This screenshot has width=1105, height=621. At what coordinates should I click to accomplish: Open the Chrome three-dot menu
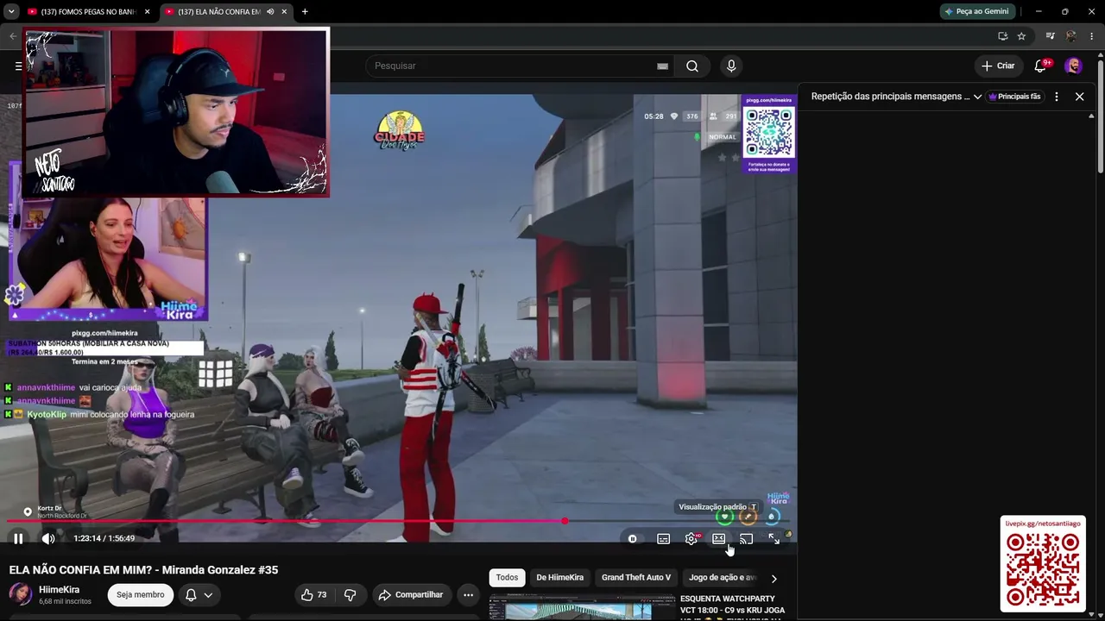(1092, 36)
